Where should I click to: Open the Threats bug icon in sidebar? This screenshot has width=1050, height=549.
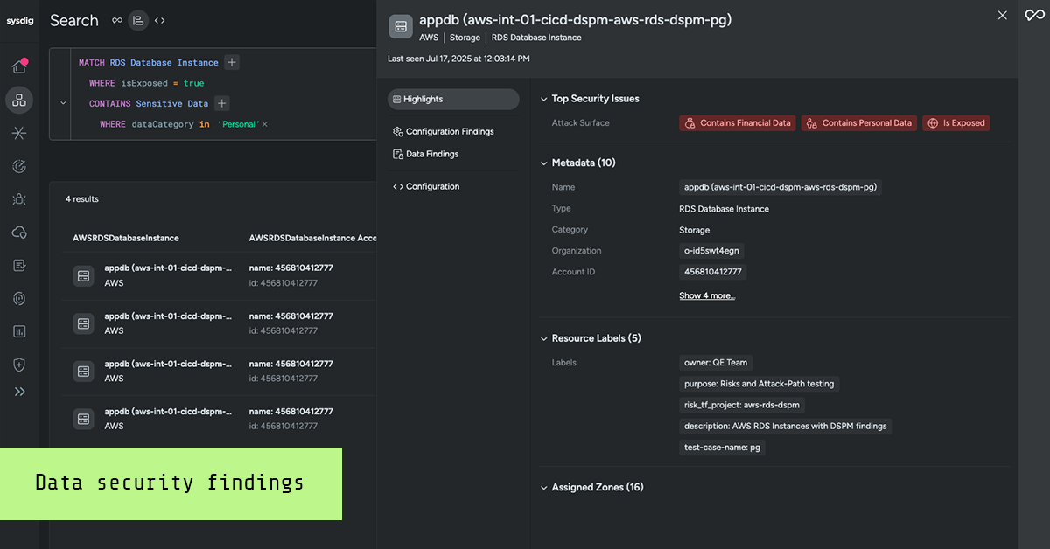pyautogui.click(x=19, y=199)
